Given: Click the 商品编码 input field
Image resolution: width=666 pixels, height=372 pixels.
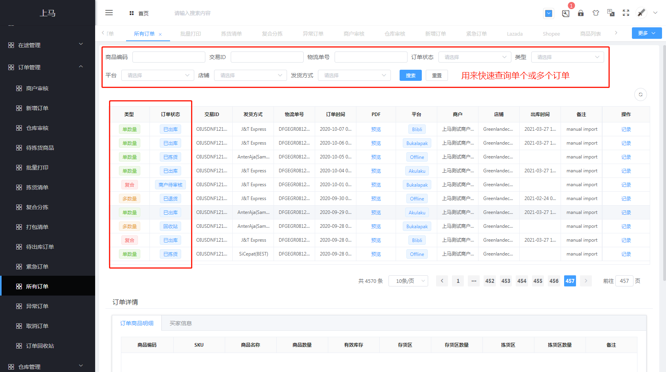Looking at the screenshot, I should pyautogui.click(x=169, y=57).
